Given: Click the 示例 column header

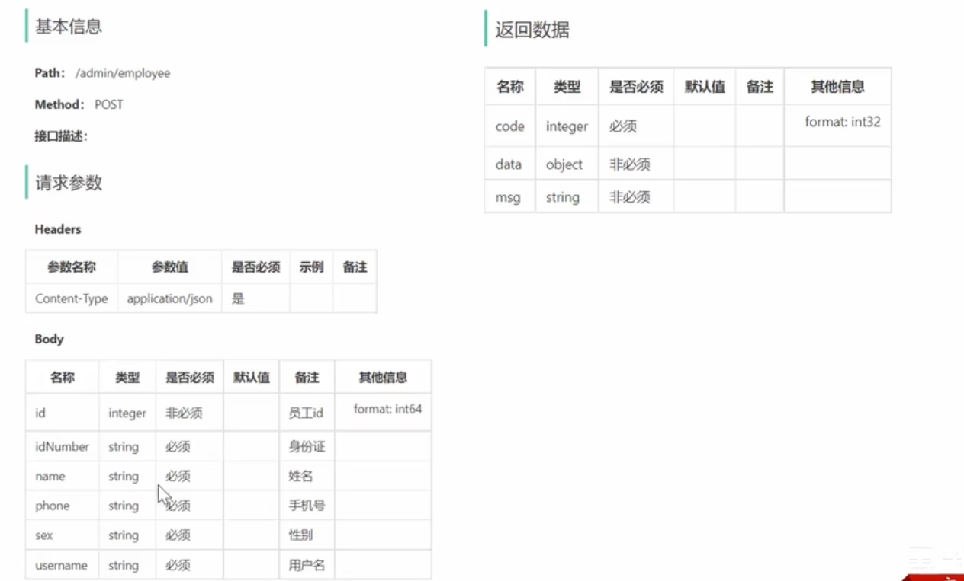Looking at the screenshot, I should point(311,267).
